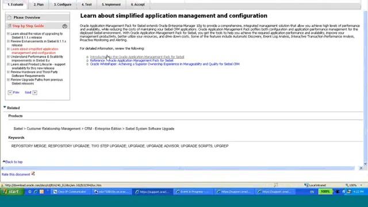Click the Next arrow icon
This screenshot has width=368, height=207.
point(34,93)
